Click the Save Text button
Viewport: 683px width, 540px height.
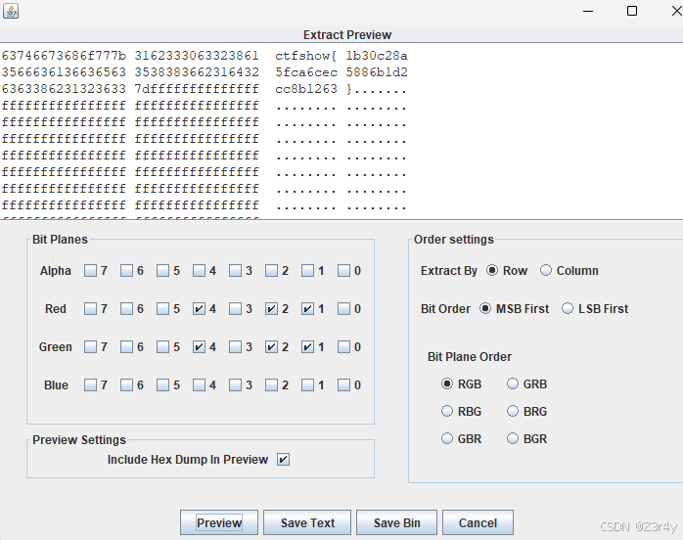pyautogui.click(x=307, y=522)
